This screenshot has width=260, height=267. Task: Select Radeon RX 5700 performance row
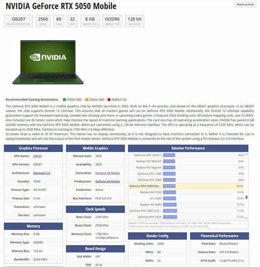(x=186, y=192)
